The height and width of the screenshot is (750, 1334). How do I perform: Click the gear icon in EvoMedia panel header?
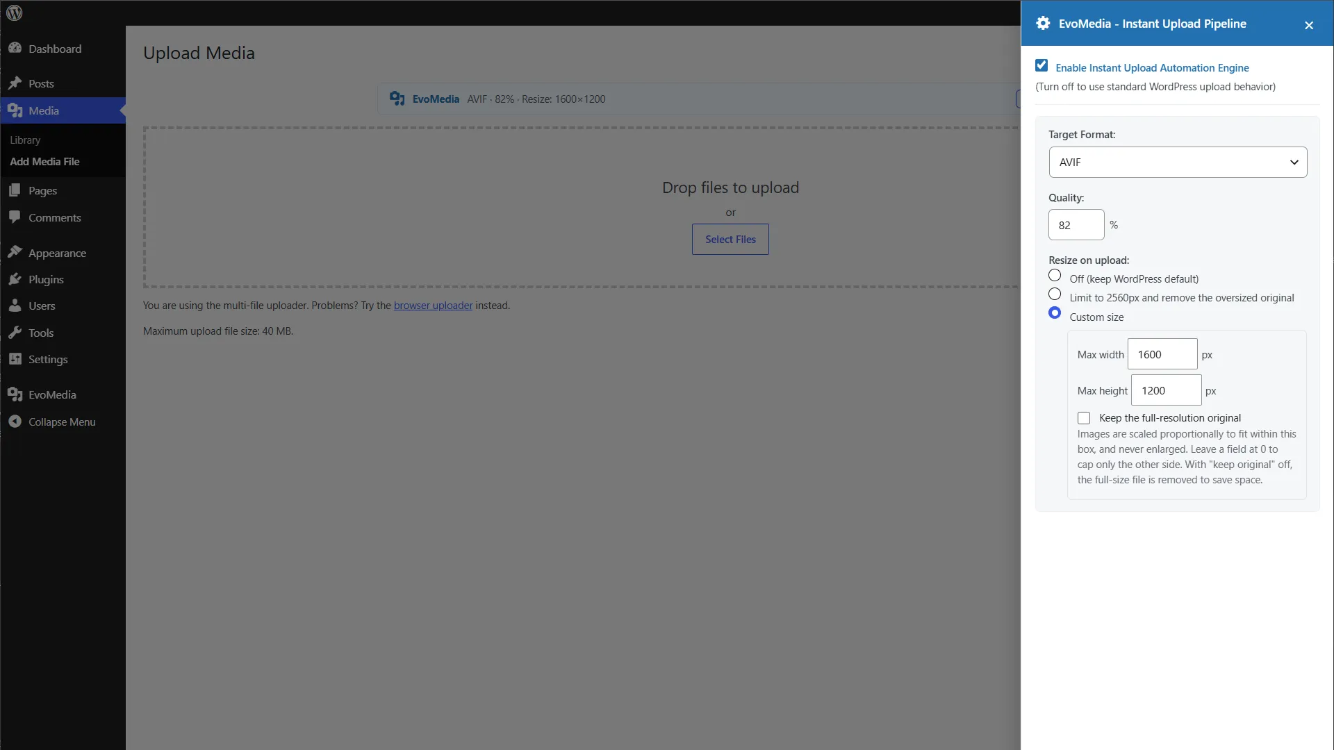pos(1043,23)
